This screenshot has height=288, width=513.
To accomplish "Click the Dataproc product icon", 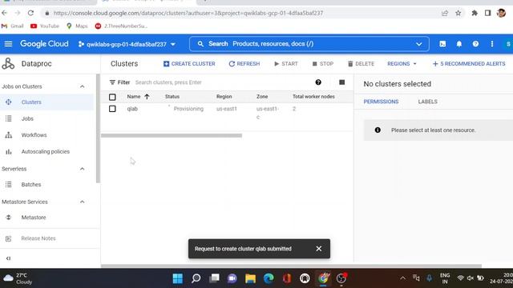I will (8, 64).
